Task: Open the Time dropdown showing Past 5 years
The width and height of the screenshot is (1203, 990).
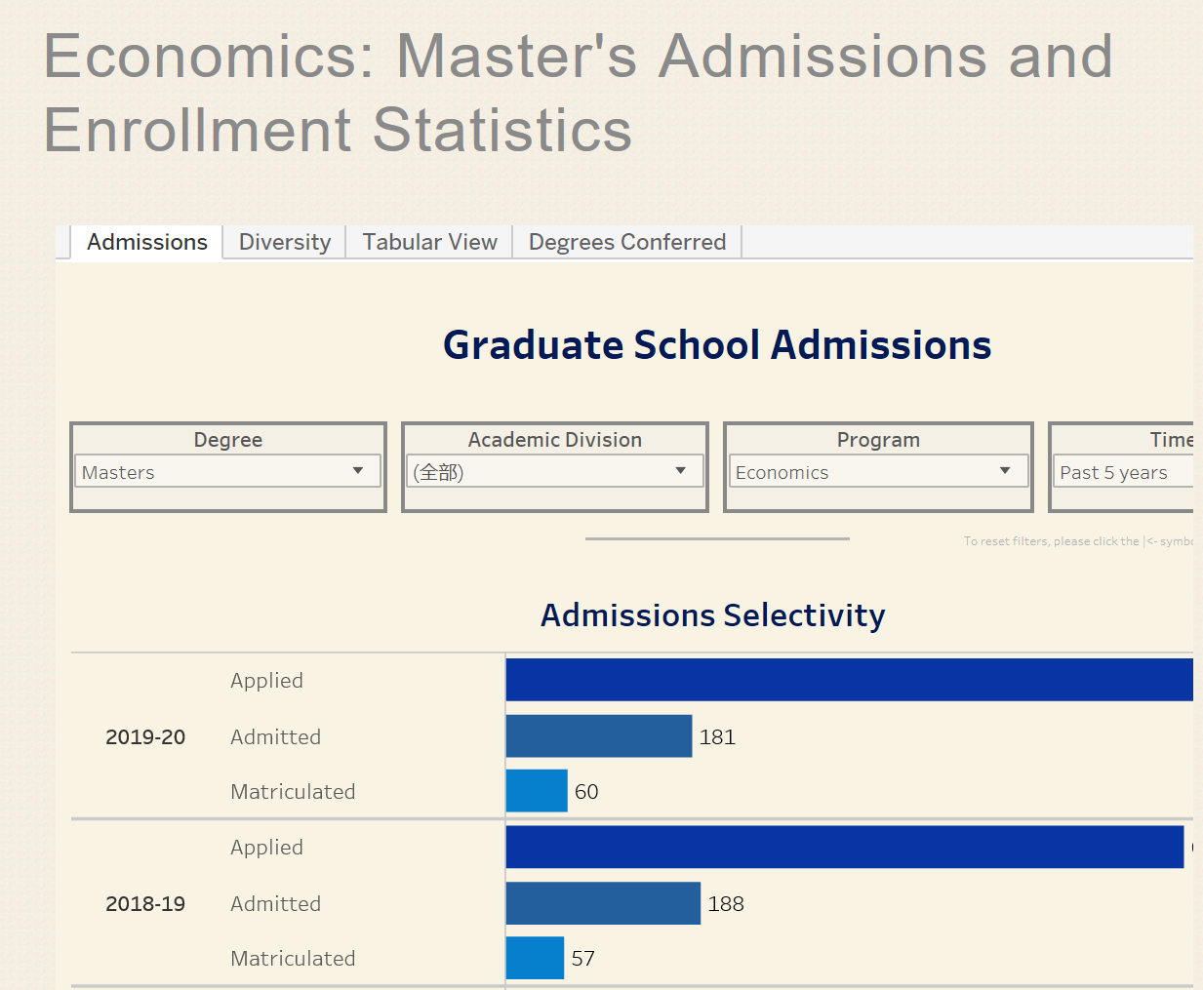Action: [1122, 472]
